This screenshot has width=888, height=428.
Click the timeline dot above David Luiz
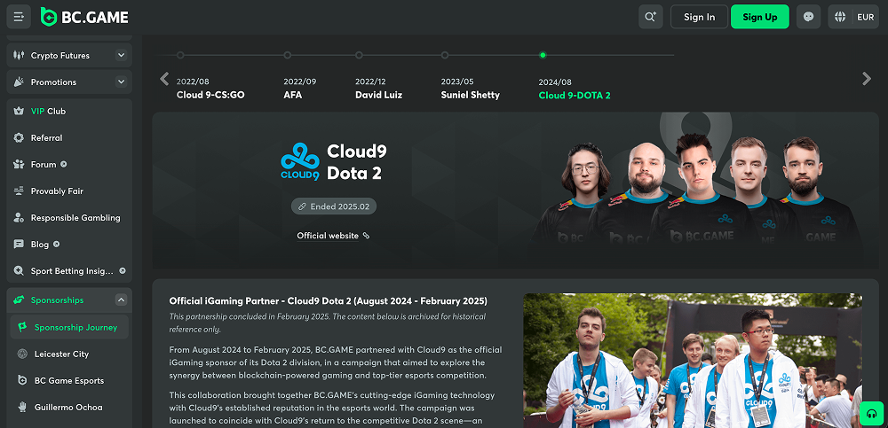tap(359, 55)
